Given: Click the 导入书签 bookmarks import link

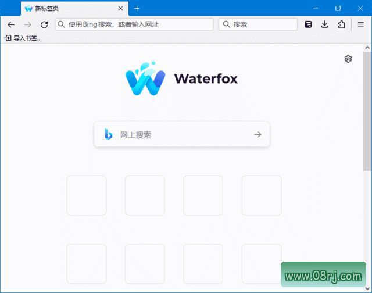Looking at the screenshot, I should tap(23, 38).
